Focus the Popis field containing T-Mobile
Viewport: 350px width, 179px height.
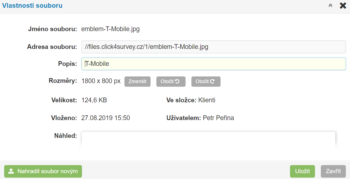tap(214, 64)
